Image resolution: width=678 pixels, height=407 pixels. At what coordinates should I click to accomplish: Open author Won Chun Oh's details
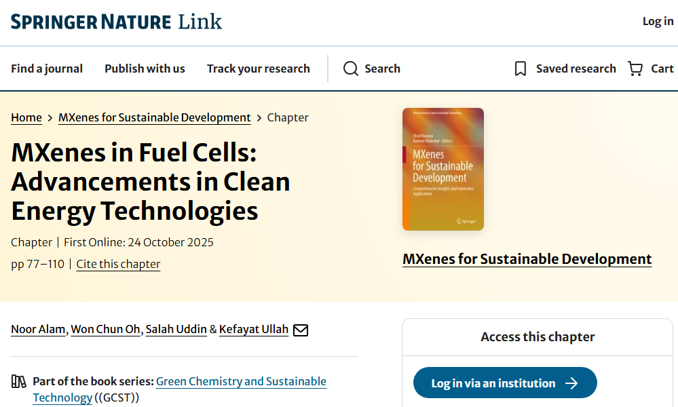tap(106, 329)
